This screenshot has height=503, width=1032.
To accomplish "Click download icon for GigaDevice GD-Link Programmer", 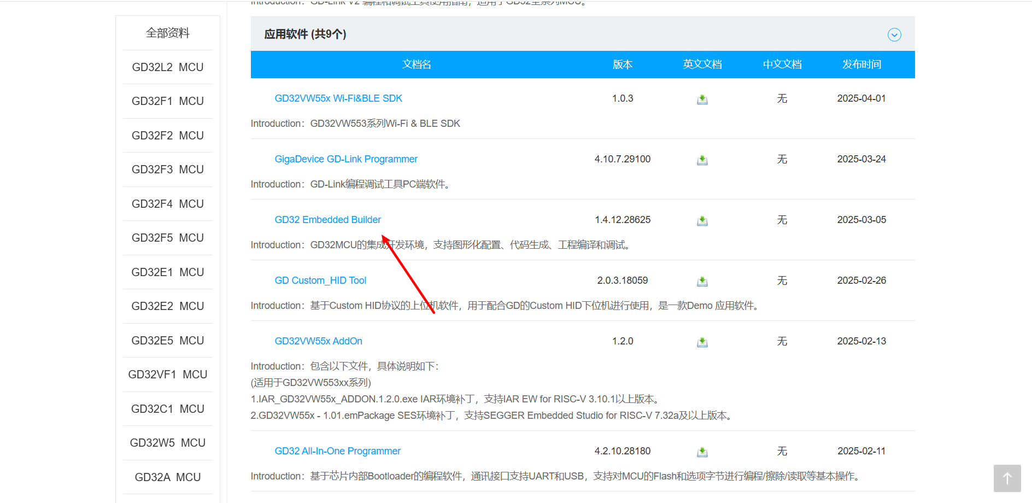I will 702,160.
